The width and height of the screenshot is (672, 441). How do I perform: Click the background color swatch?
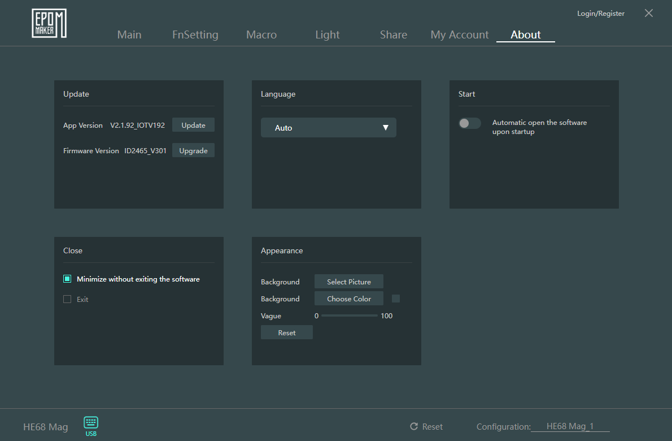point(395,299)
